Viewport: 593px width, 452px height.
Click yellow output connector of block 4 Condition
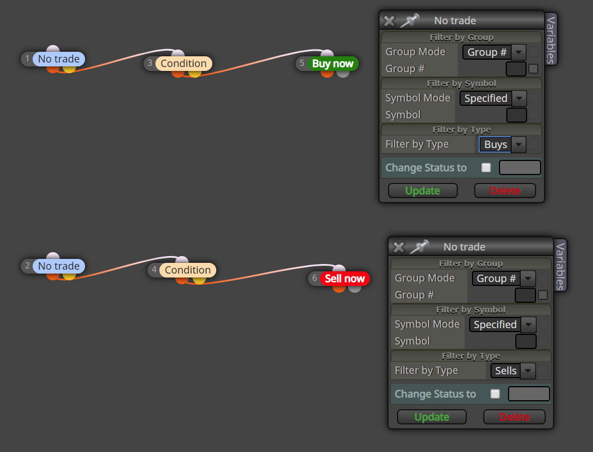199,280
